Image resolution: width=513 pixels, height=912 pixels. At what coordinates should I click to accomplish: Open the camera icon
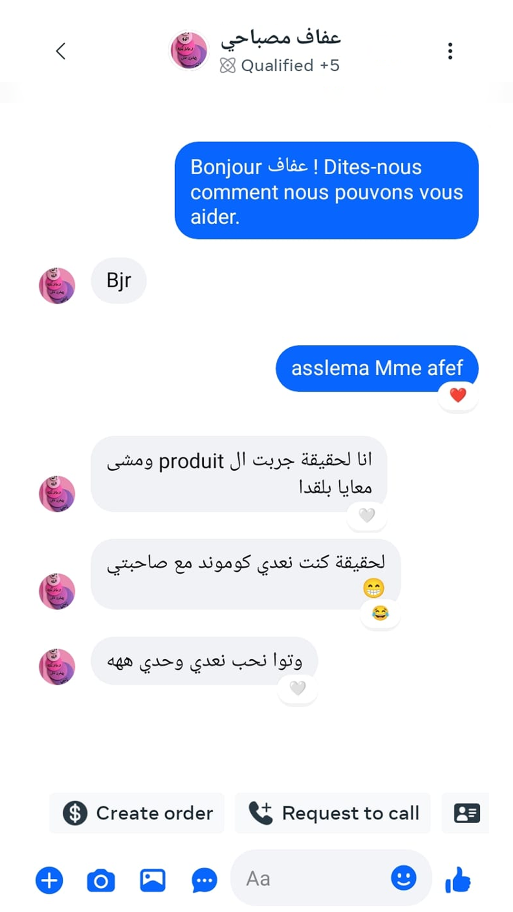(x=101, y=881)
